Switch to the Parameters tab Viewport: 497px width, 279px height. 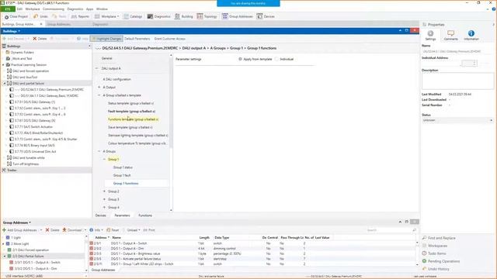(x=123, y=215)
